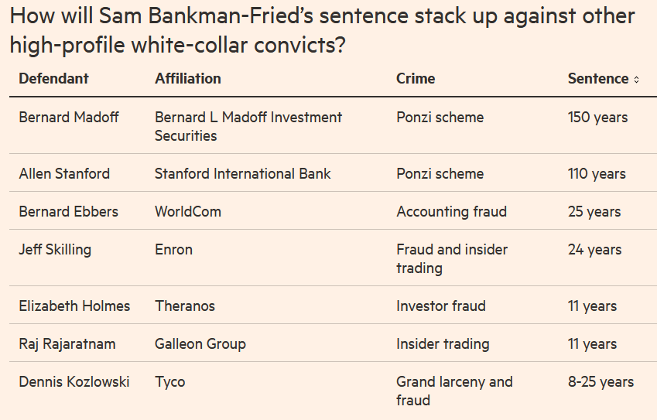The width and height of the screenshot is (657, 420).
Task: Click the Accounting fraud crime cell
Action: pos(452,211)
